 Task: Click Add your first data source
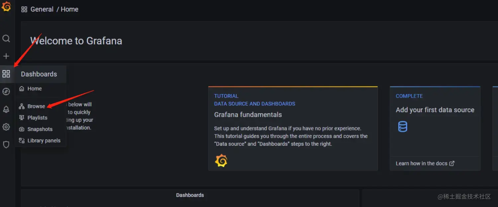click(x=435, y=110)
